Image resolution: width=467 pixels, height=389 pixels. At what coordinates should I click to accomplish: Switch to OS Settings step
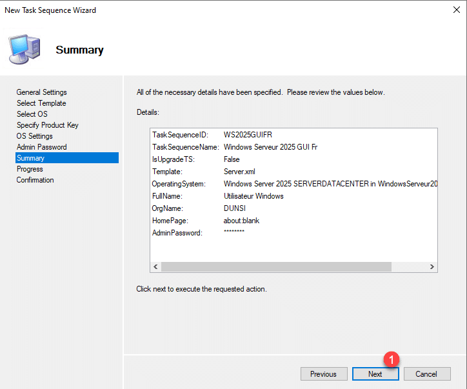coord(34,136)
